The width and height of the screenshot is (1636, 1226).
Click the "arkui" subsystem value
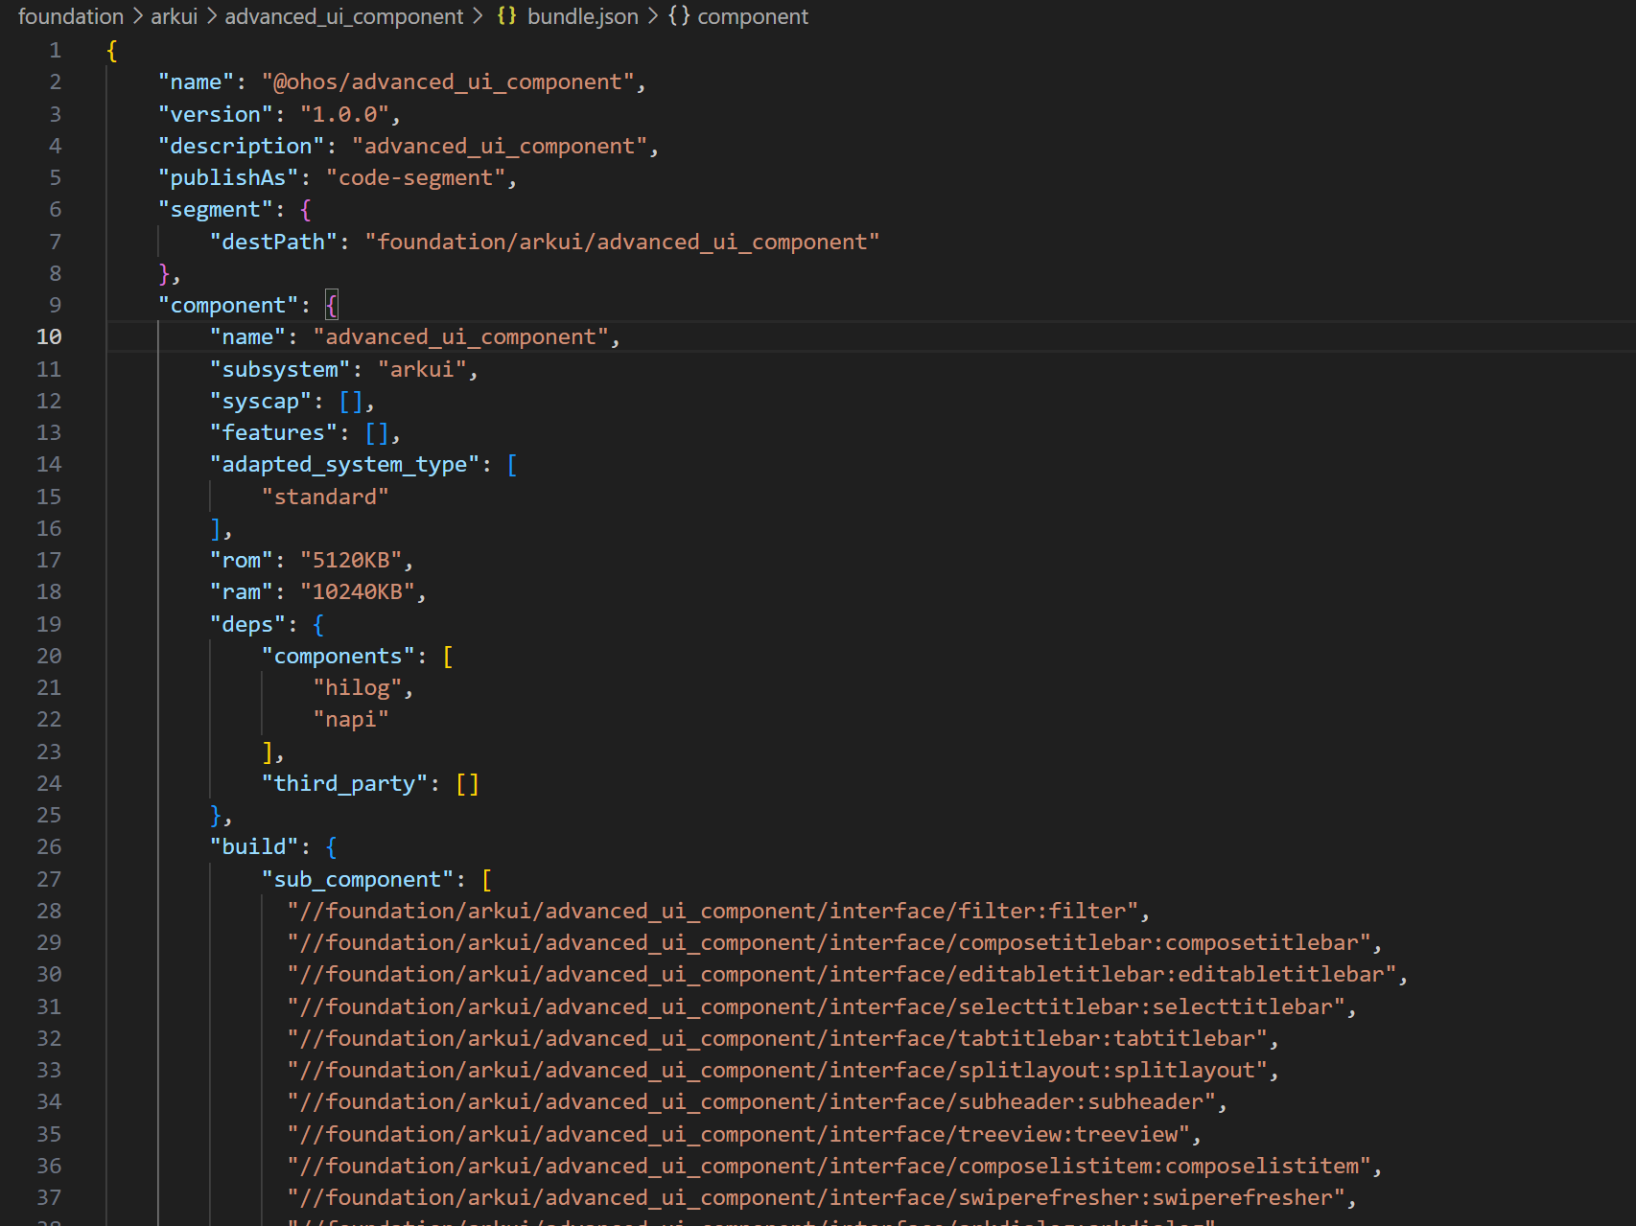tap(422, 370)
